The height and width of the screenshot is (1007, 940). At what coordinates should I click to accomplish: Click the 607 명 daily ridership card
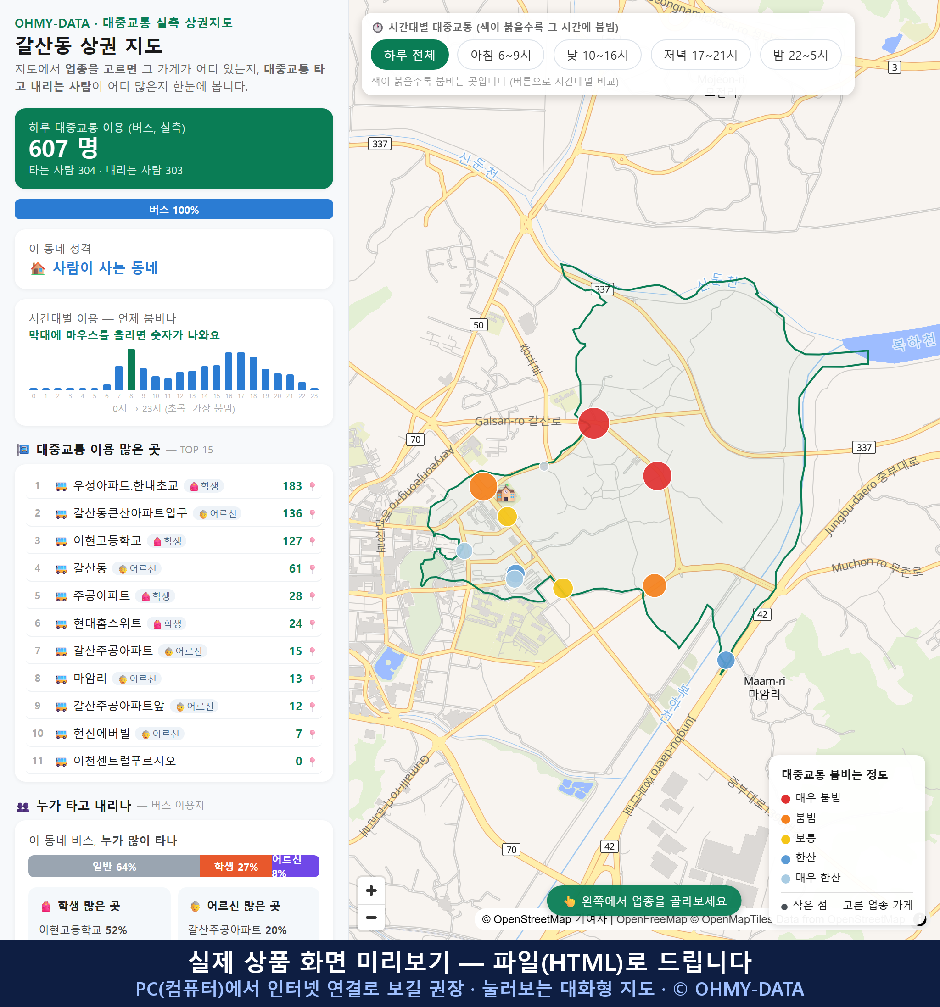click(x=174, y=149)
